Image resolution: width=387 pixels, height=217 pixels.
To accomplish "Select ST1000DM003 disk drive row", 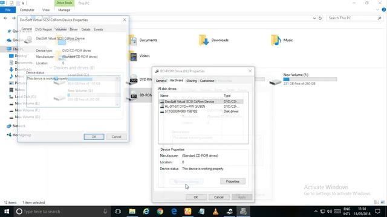I will click(x=201, y=111).
